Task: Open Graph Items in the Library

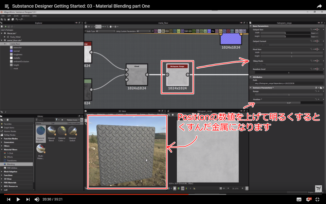Action: click(9, 128)
